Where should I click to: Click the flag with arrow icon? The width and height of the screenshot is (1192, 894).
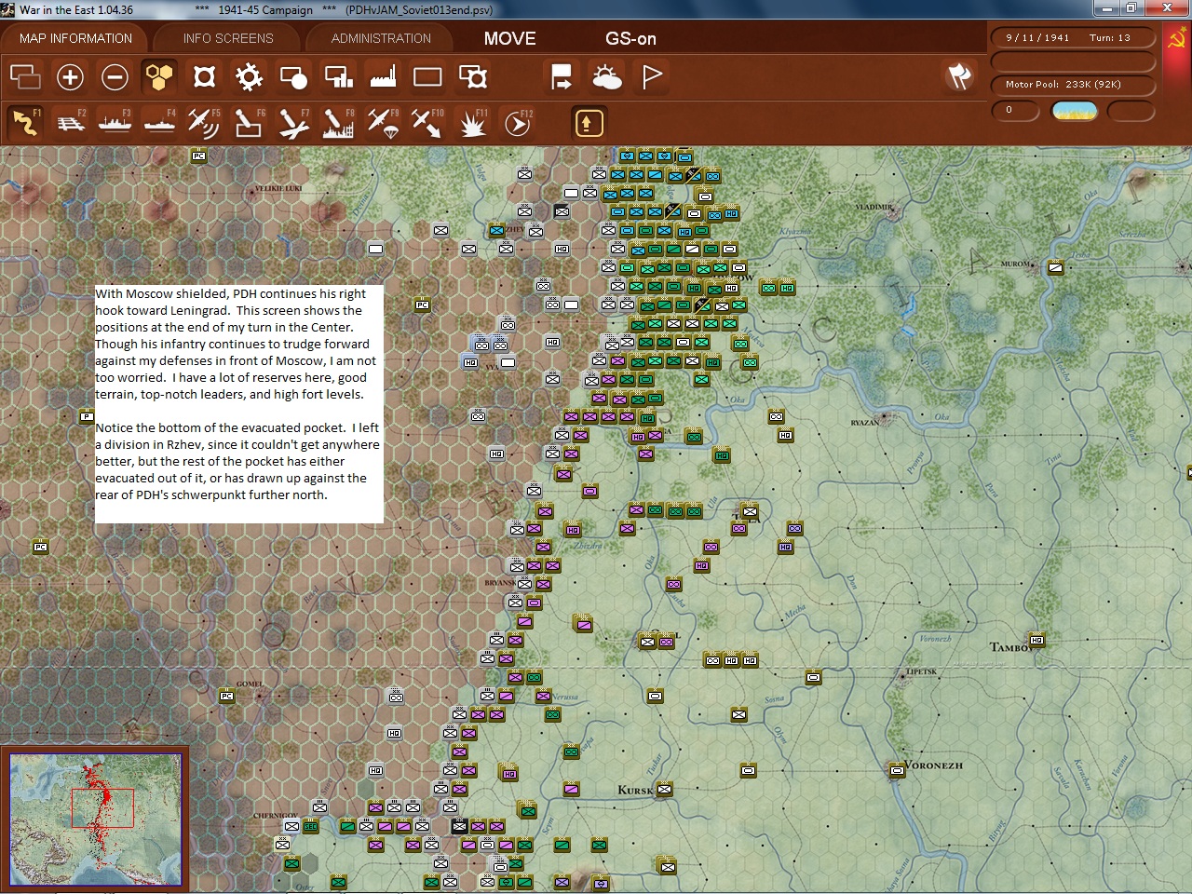(562, 76)
